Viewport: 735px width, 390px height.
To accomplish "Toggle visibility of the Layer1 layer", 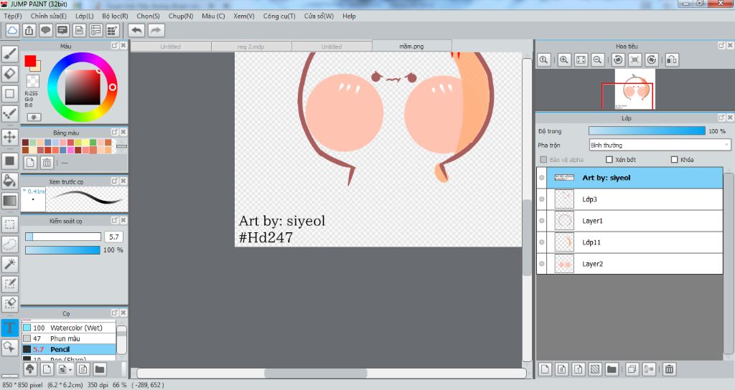I will (542, 221).
